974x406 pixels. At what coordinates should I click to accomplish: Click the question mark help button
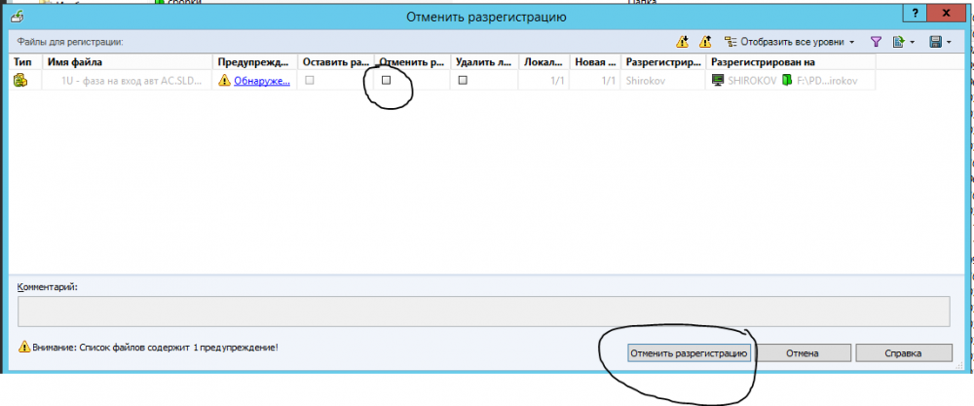tap(917, 14)
